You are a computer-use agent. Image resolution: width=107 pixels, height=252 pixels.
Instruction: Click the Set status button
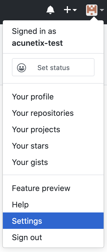[53, 67]
